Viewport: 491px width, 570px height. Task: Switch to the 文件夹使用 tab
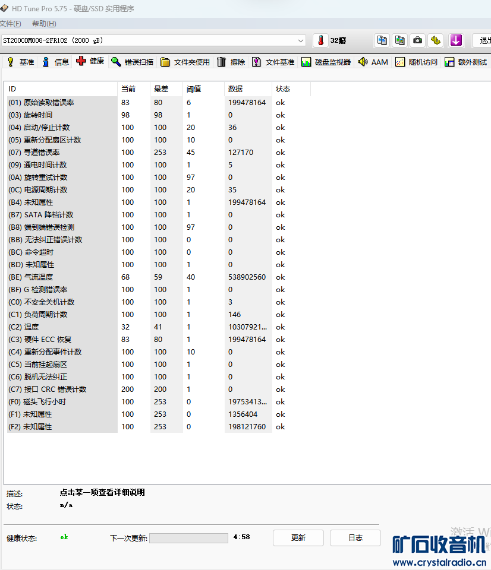pos(185,62)
